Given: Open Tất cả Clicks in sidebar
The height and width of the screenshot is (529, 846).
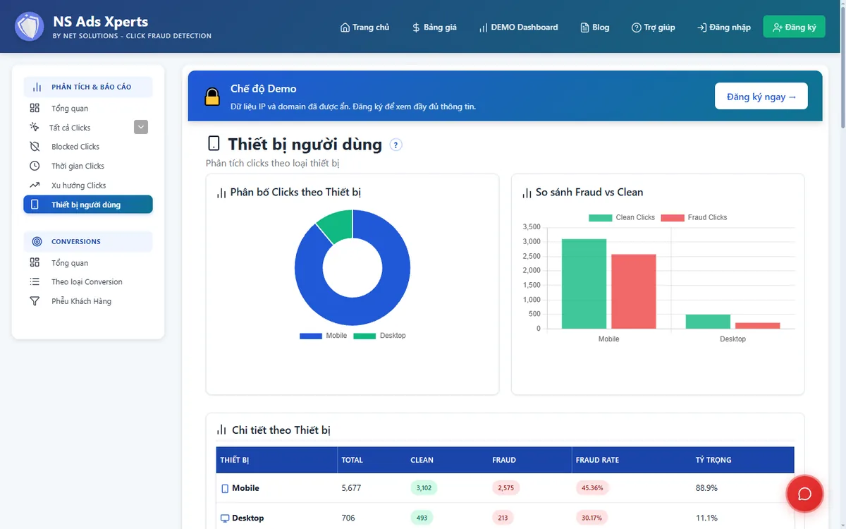Looking at the screenshot, I should (x=70, y=128).
